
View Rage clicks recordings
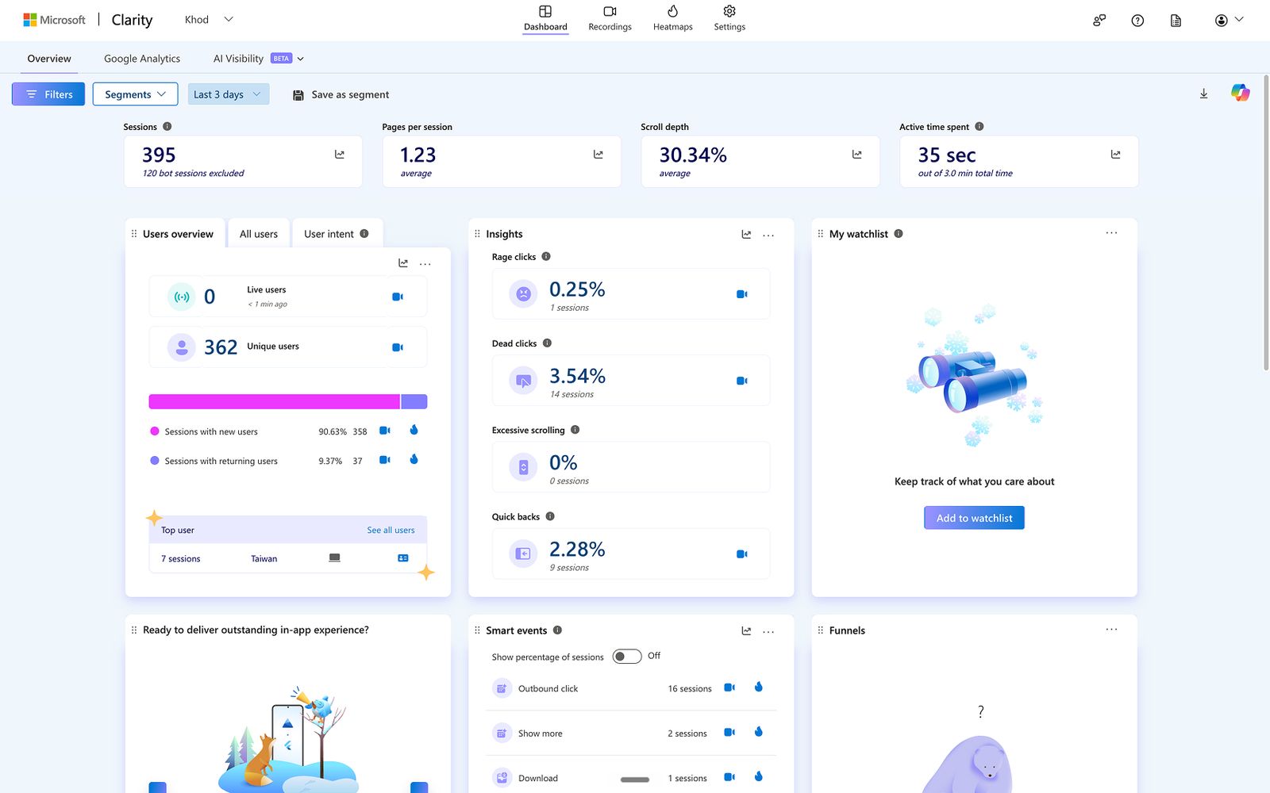coord(742,294)
